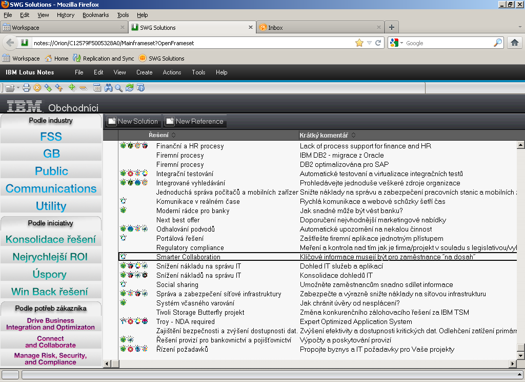
Task: Click icon beside Moderní rádce pro banky
Action: (x=123, y=211)
